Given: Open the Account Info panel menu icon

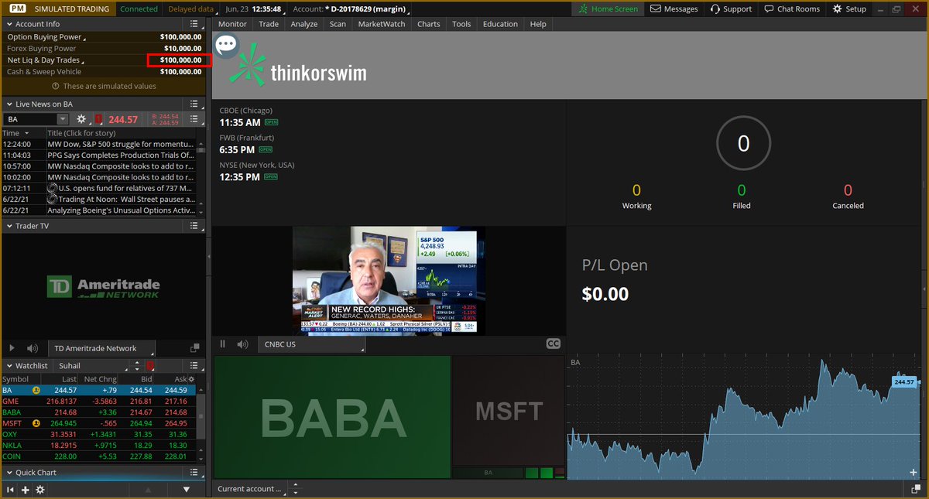Looking at the screenshot, I should [195, 24].
